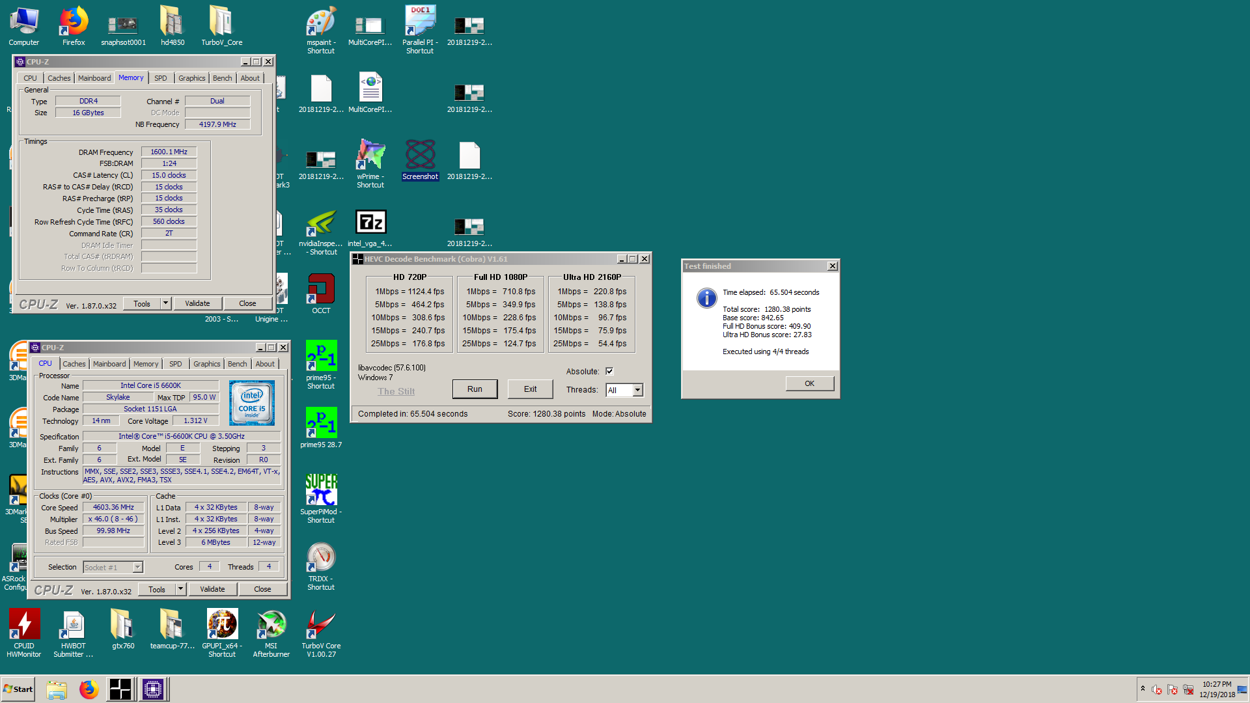The height and width of the screenshot is (703, 1250).
Task: Switch to SPD tab in upper CPU-Z
Action: point(160,78)
